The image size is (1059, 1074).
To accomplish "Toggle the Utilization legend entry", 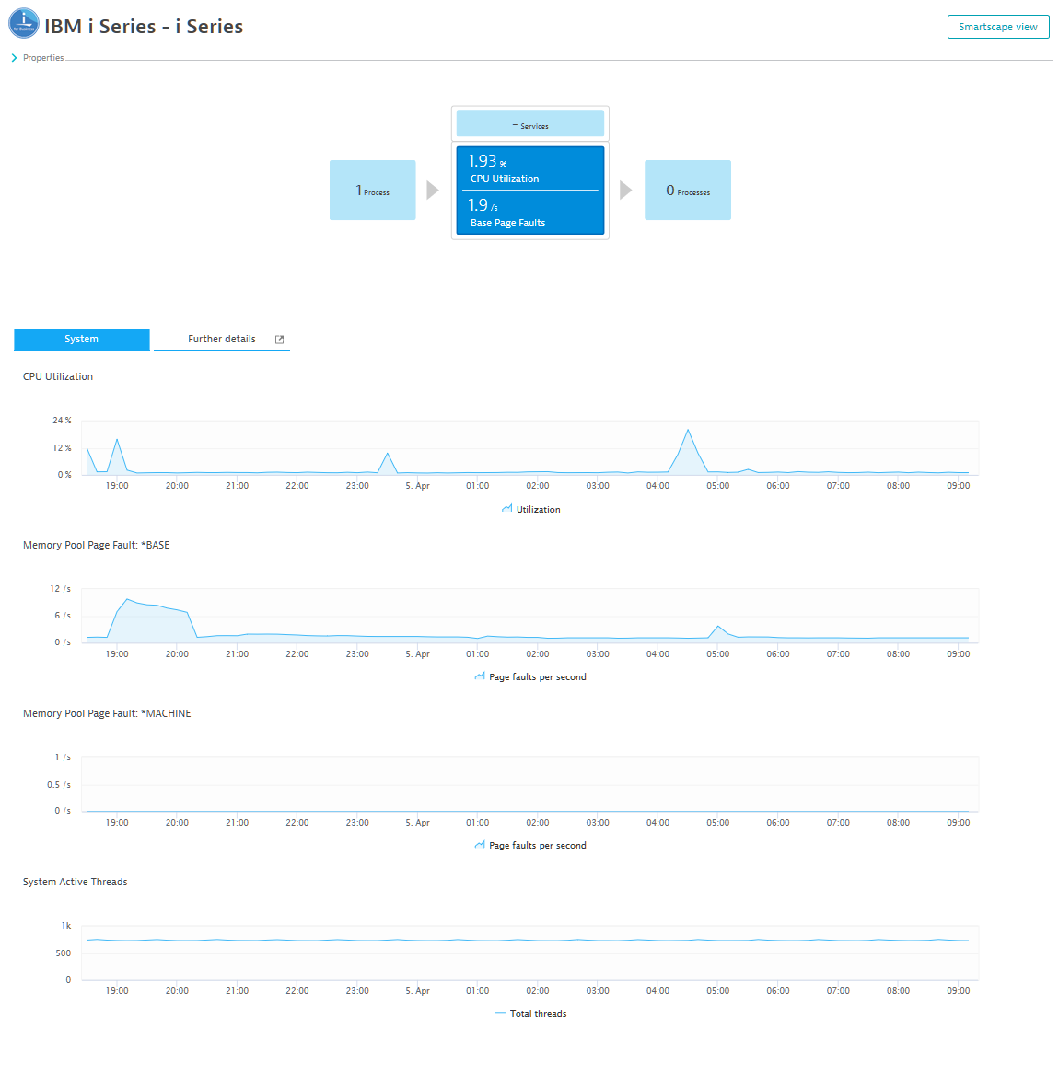I will click(531, 509).
